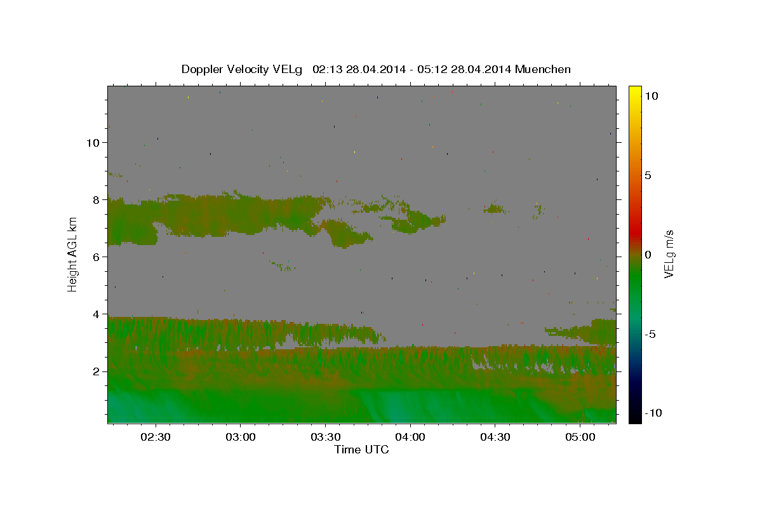Click the 03:30 time tick label
Screen dimensions: 762x508
(325, 437)
